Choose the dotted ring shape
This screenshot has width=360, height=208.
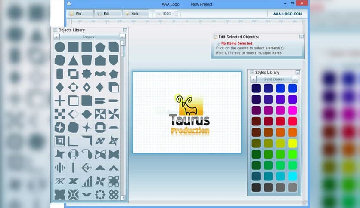(100, 195)
